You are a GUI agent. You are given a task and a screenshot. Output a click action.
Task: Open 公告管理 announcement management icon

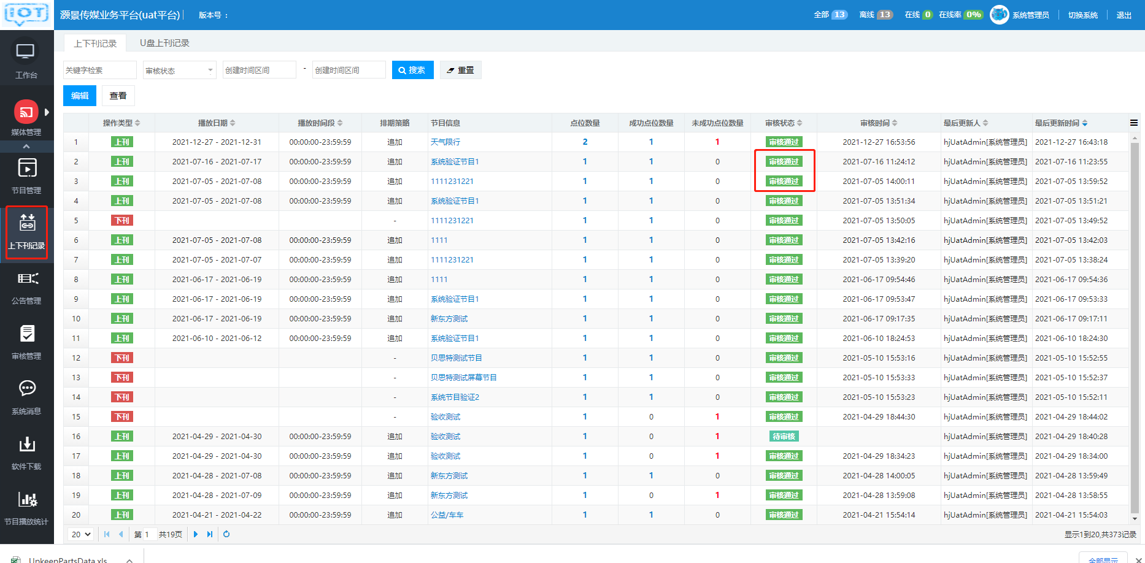pos(26,280)
